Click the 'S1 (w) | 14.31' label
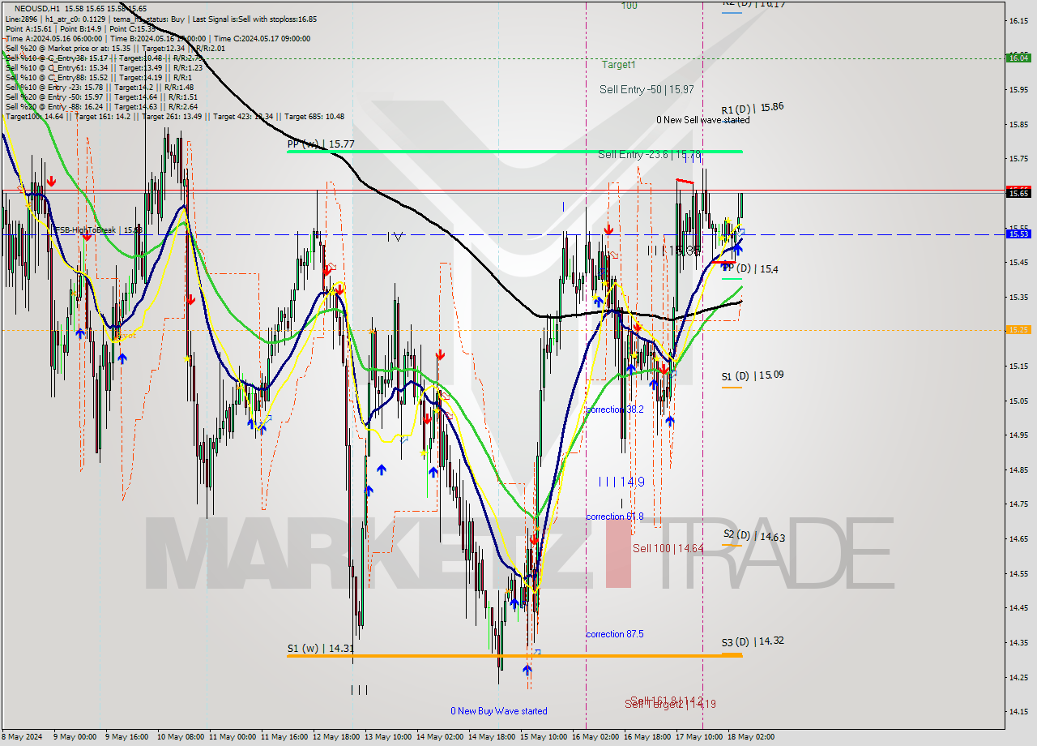The width and height of the screenshot is (1037, 746). tap(321, 649)
